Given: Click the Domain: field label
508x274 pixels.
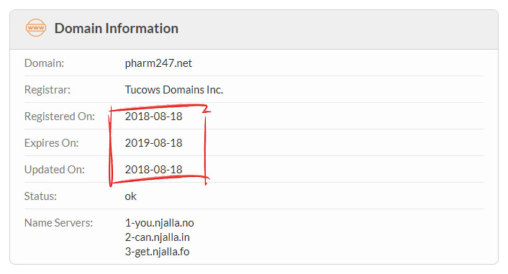Looking at the screenshot, I should click(x=44, y=63).
